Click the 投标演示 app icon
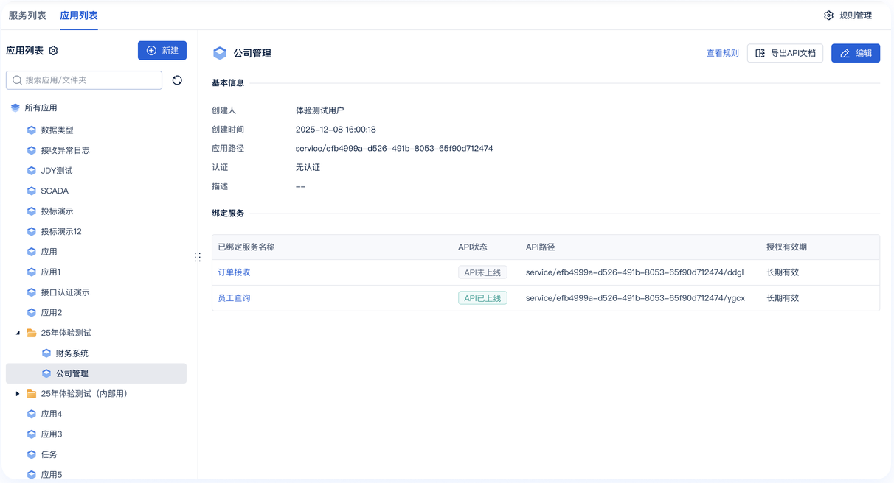894x483 pixels. click(32, 211)
